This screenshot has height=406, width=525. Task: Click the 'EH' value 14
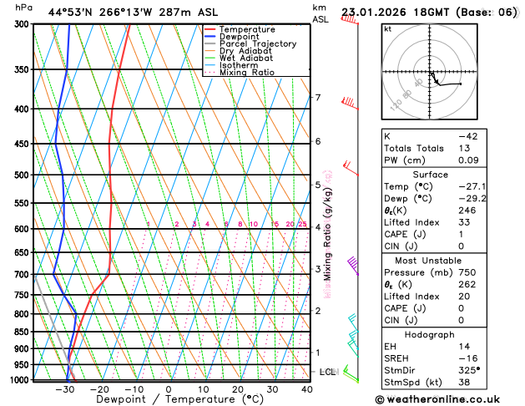click(464, 347)
